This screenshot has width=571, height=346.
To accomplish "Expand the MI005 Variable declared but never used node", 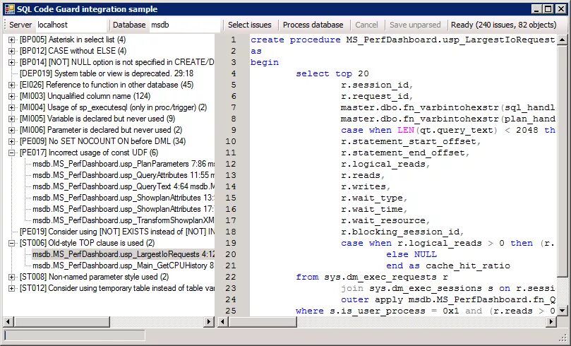I will pyautogui.click(x=12, y=119).
